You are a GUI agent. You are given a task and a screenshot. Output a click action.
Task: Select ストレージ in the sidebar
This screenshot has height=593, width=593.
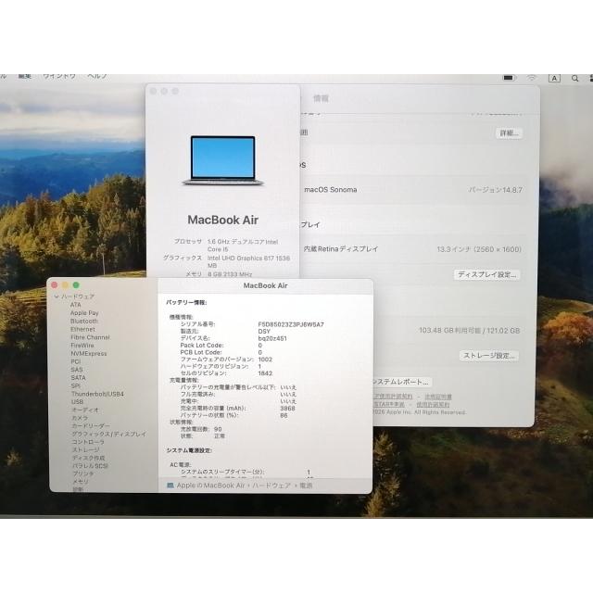pos(86,449)
